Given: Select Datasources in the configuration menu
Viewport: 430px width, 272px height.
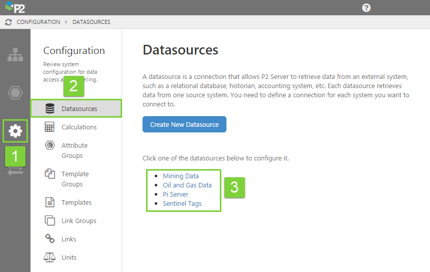Looking at the screenshot, I should point(79,108).
